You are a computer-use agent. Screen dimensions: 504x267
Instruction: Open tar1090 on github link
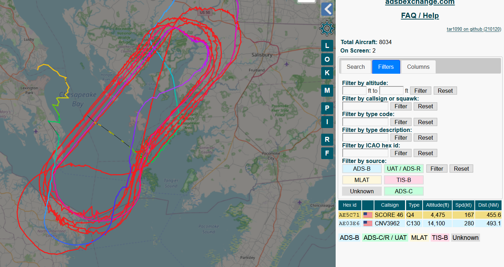[474, 29]
